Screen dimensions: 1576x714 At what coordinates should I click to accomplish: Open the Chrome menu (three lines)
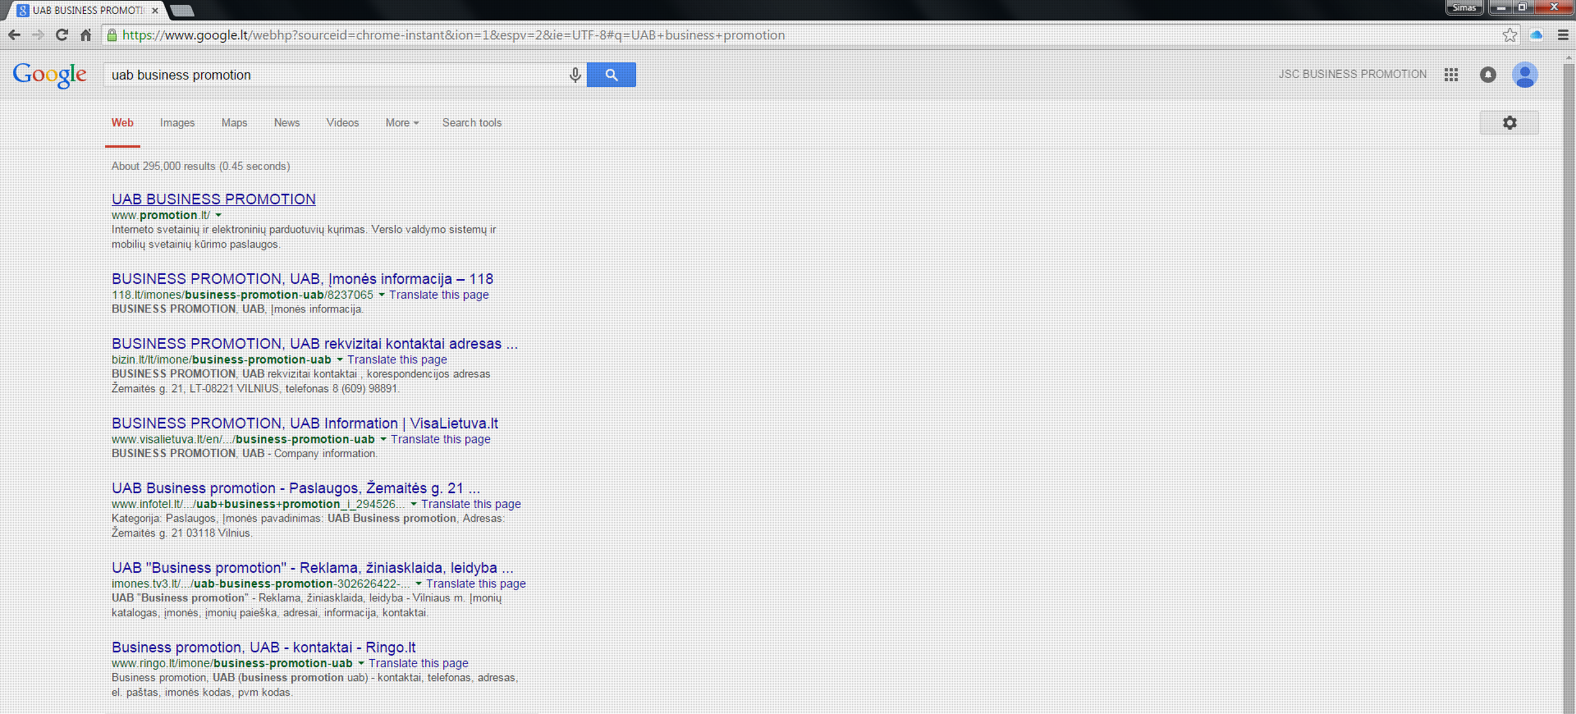click(1563, 34)
